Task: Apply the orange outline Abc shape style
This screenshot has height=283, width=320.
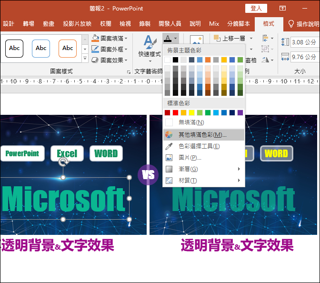Action: click(68, 49)
